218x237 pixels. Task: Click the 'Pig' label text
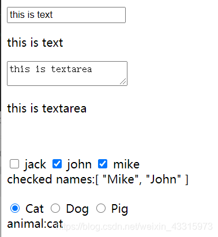pyautogui.click(x=119, y=209)
